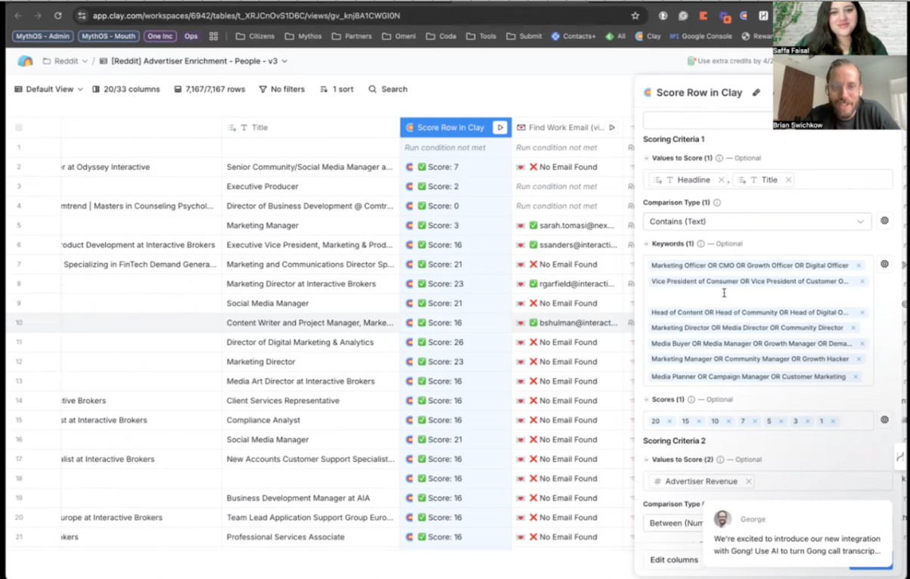Go back using the browser back arrow
The height and width of the screenshot is (579, 910).
[18, 15]
